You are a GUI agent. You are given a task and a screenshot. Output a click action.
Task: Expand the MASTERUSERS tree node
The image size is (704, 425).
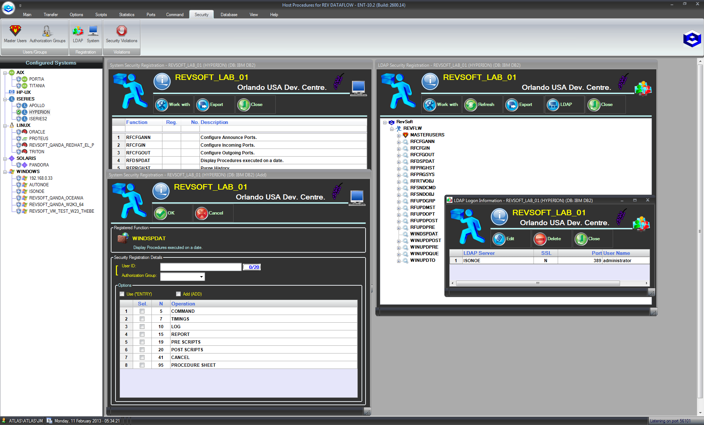(x=399, y=135)
